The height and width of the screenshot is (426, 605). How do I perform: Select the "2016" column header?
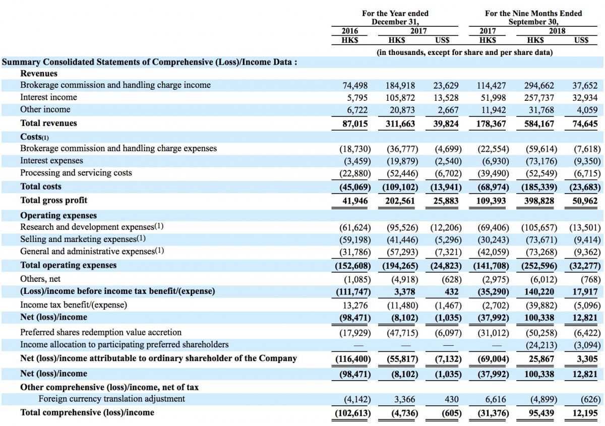click(x=349, y=31)
